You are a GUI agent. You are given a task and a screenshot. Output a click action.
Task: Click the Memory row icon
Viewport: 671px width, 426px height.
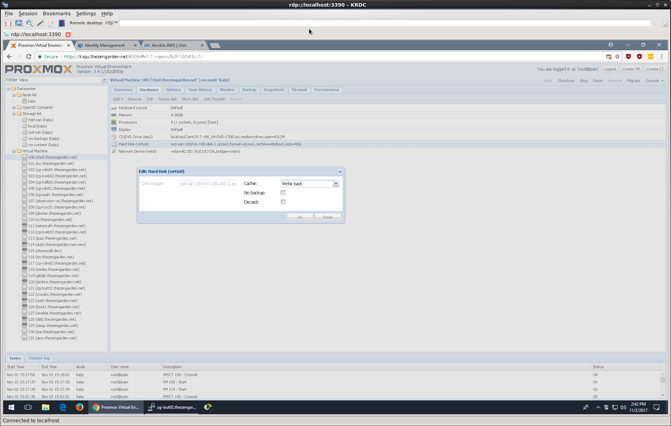pyautogui.click(x=114, y=115)
